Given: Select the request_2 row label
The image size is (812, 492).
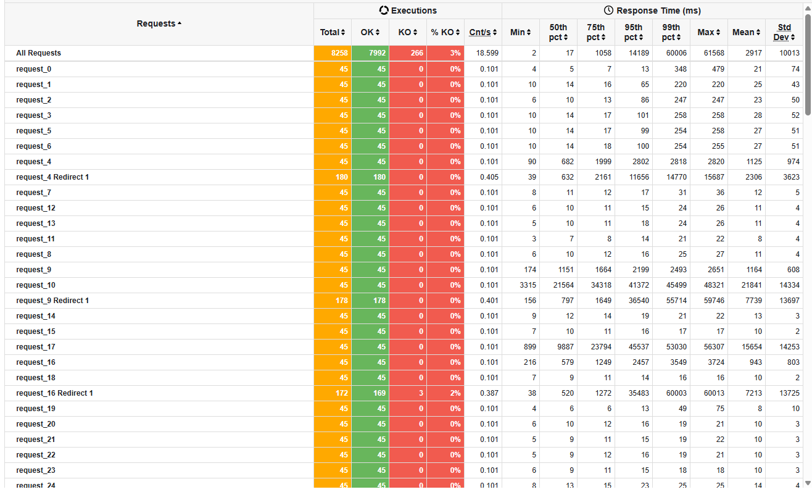Looking at the screenshot, I should [33, 100].
